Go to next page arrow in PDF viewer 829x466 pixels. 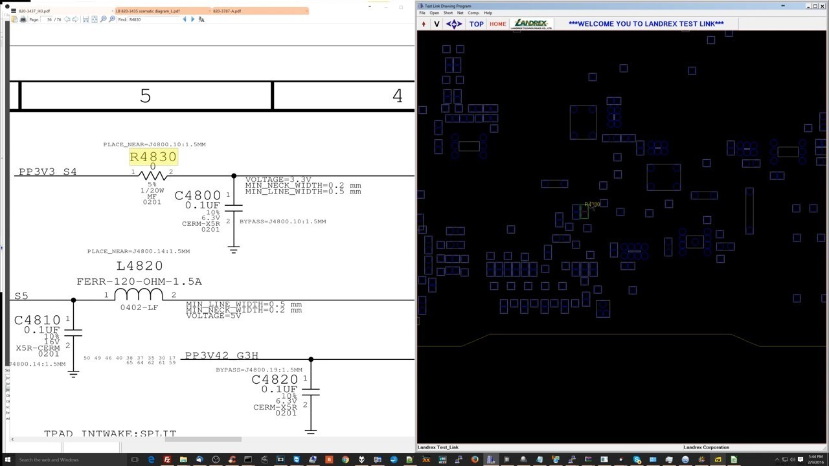pos(75,19)
